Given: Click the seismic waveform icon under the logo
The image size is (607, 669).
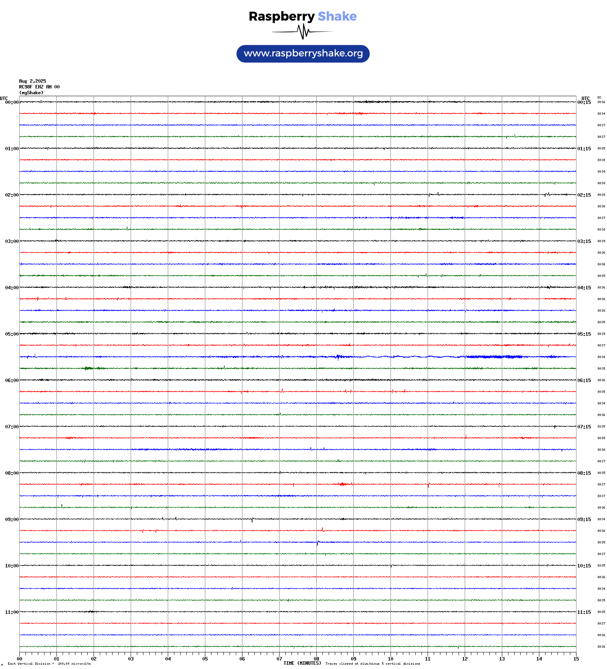Looking at the screenshot, I should click(302, 32).
